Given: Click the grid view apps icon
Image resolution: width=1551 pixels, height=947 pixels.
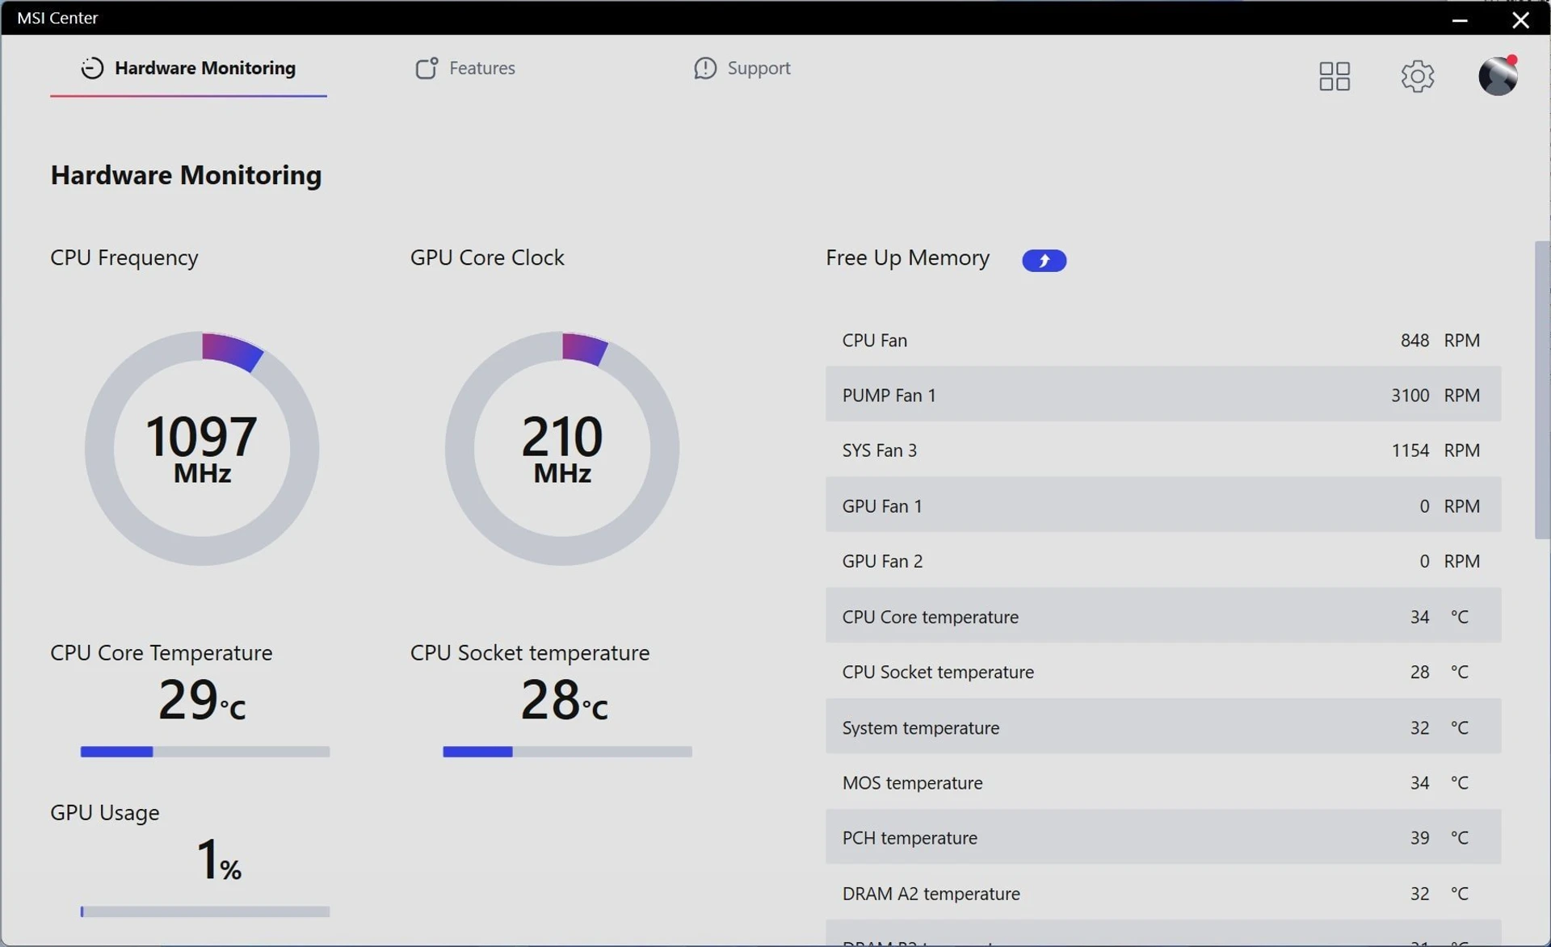Looking at the screenshot, I should coord(1334,76).
